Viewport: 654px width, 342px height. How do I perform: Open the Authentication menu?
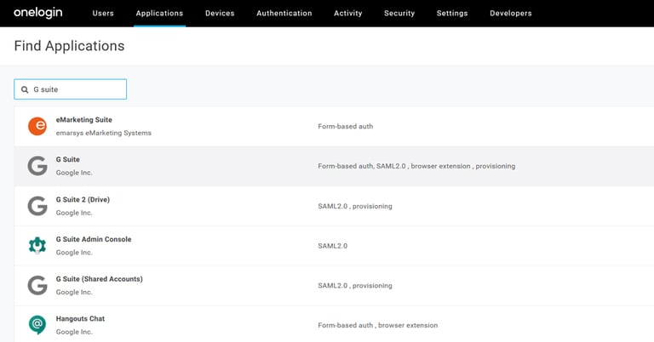pos(284,14)
